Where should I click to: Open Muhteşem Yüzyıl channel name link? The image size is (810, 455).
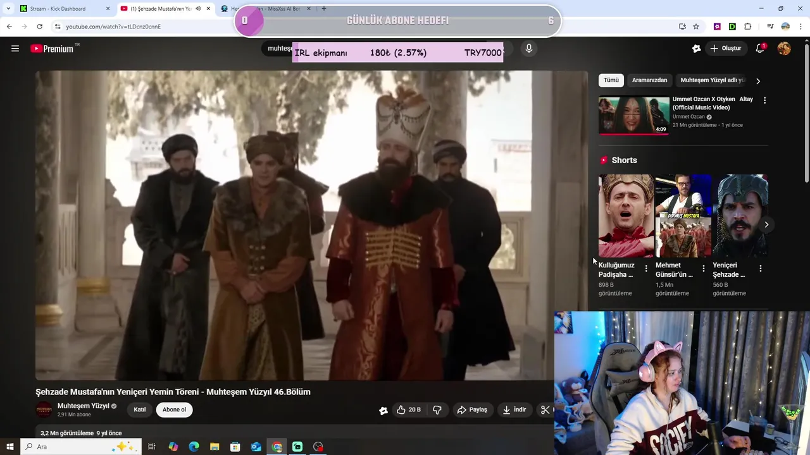click(84, 406)
